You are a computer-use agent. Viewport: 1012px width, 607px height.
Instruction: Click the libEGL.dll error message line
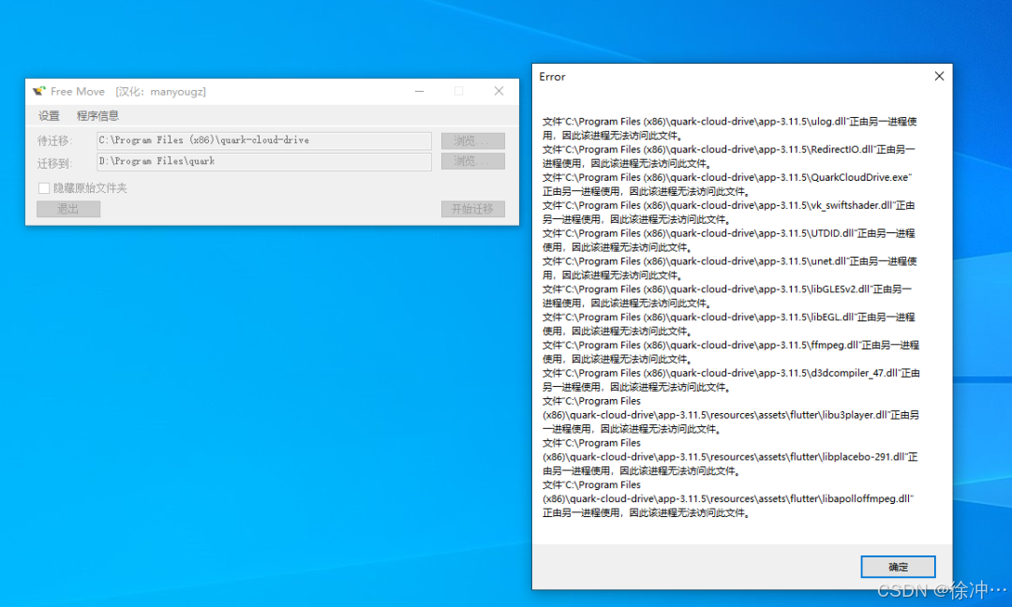click(x=729, y=324)
